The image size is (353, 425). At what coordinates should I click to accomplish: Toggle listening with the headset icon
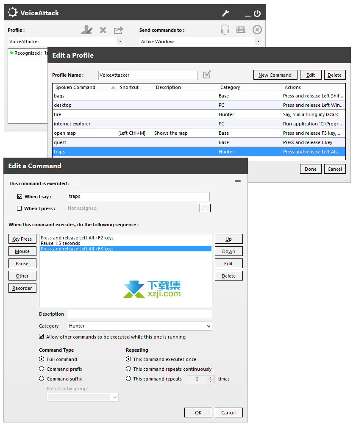tap(225, 30)
